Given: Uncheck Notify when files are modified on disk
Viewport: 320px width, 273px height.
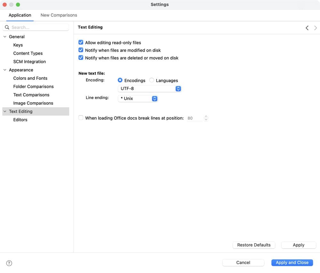Looking at the screenshot, I should point(81,50).
